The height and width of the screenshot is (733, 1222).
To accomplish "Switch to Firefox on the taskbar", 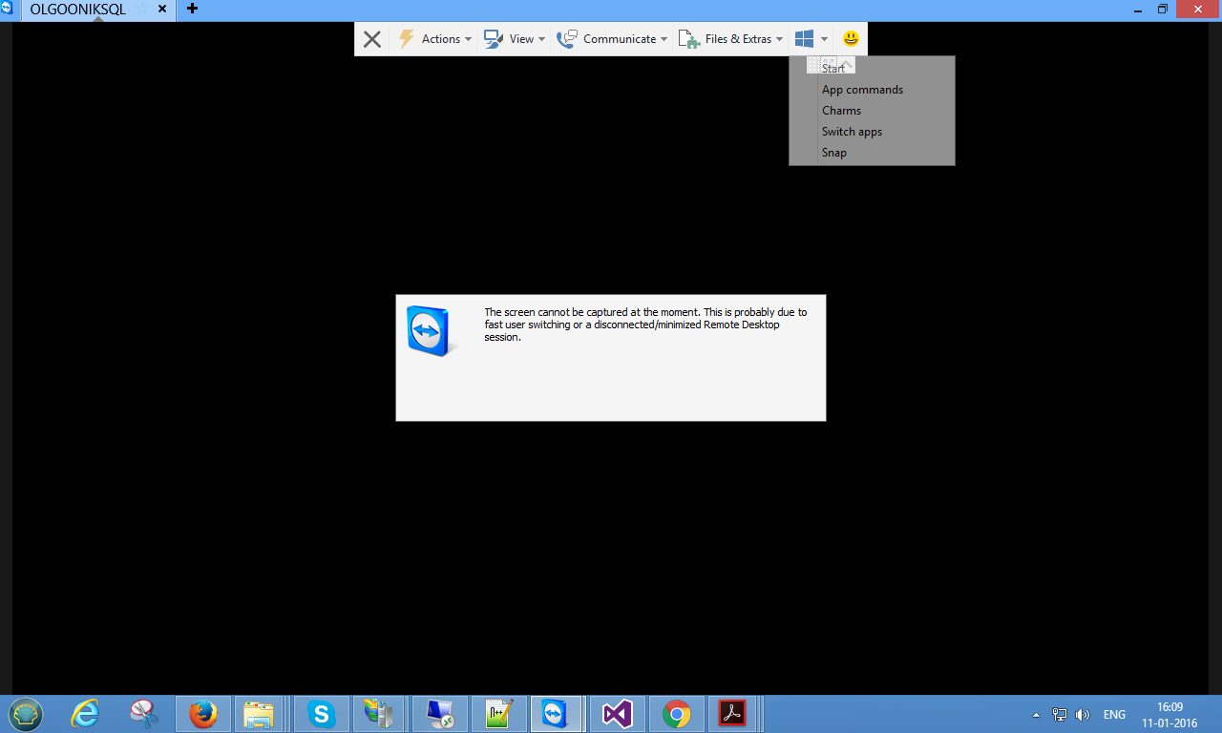I will [202, 714].
